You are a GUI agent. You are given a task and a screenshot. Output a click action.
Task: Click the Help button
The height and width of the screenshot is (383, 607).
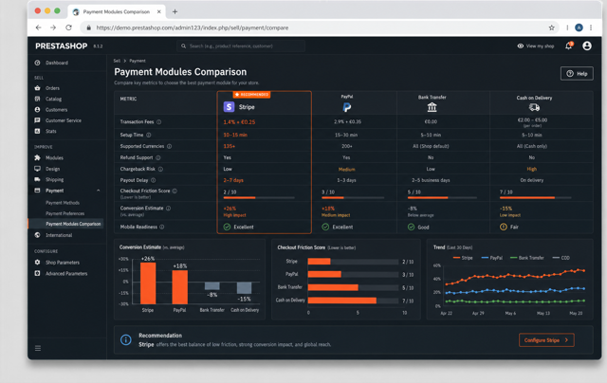[577, 74]
